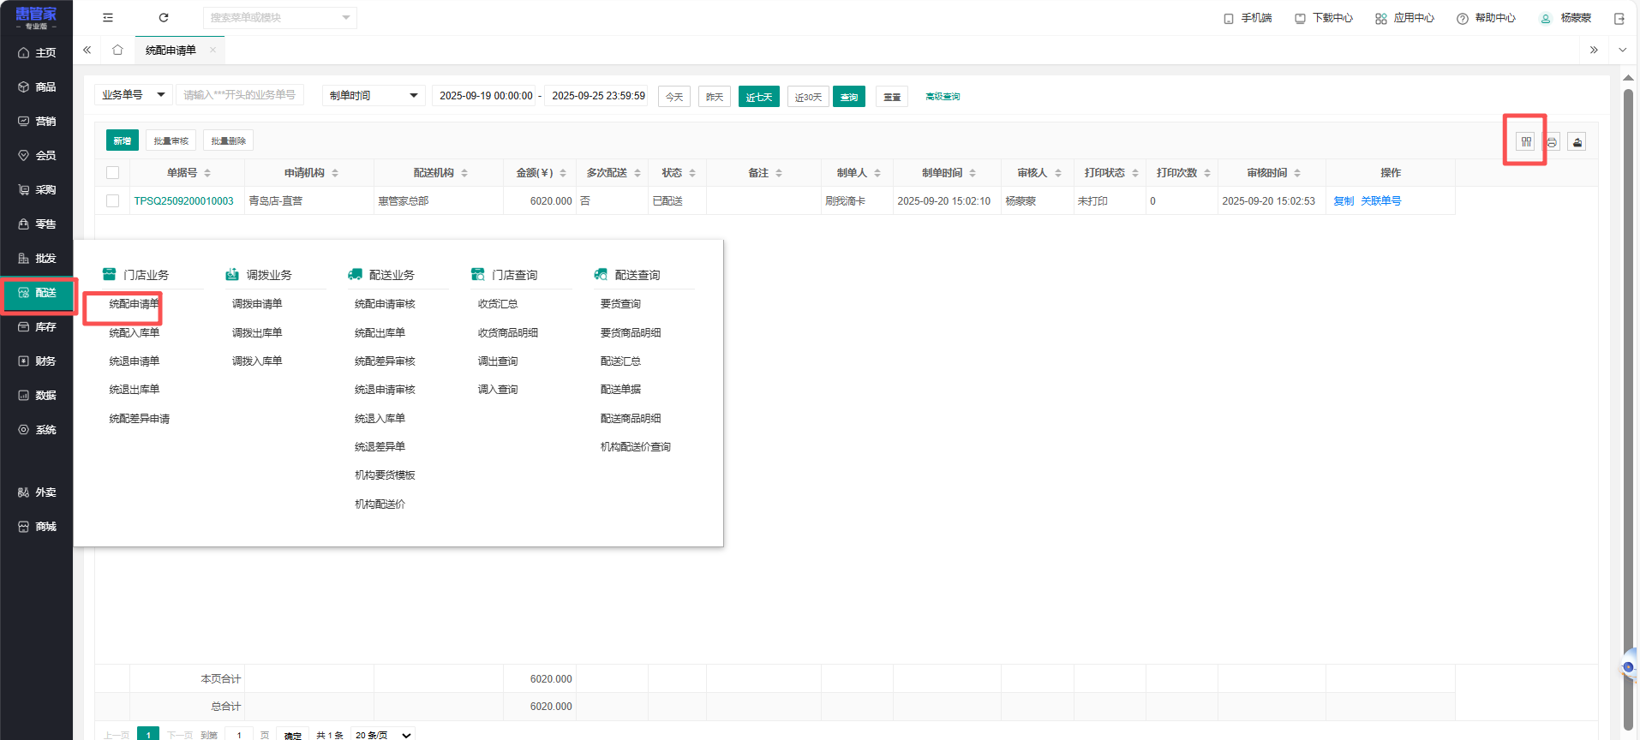Click the 新增 button
This screenshot has height=740, width=1640.
pyautogui.click(x=123, y=140)
